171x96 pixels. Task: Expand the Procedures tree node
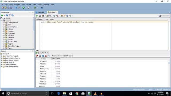click(x=4, y=33)
